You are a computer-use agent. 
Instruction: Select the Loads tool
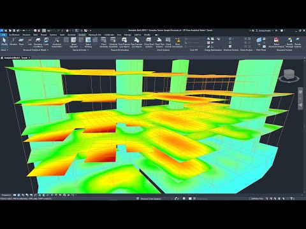[46, 41]
